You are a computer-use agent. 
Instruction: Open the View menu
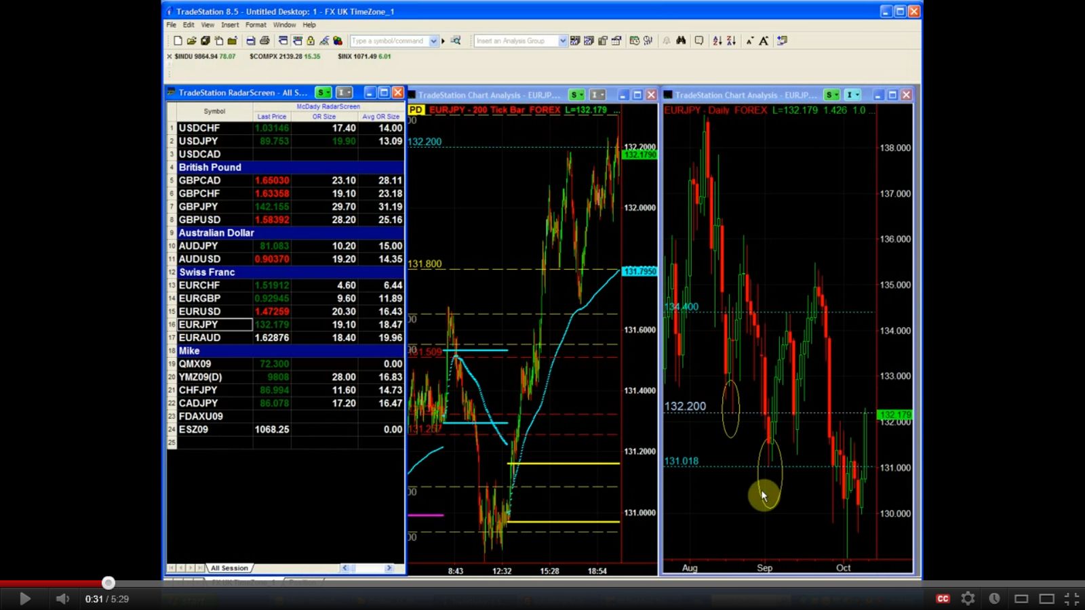coord(208,25)
